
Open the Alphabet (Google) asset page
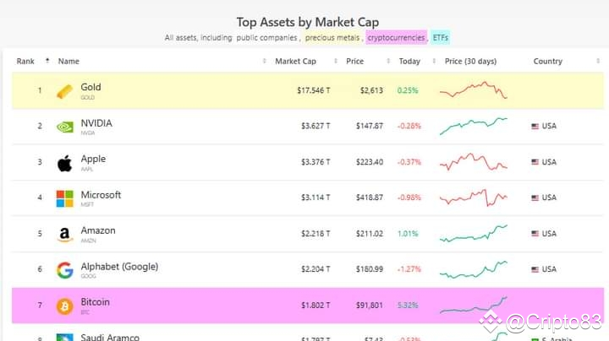pos(119,267)
